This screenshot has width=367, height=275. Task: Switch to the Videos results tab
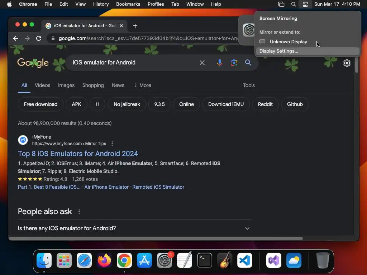pyautogui.click(x=42, y=85)
